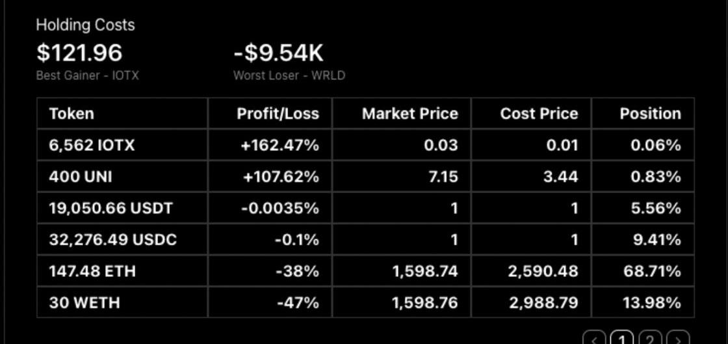728x344 pixels.
Task: Click the Worst Loser - WRLD label
Action: click(x=289, y=75)
